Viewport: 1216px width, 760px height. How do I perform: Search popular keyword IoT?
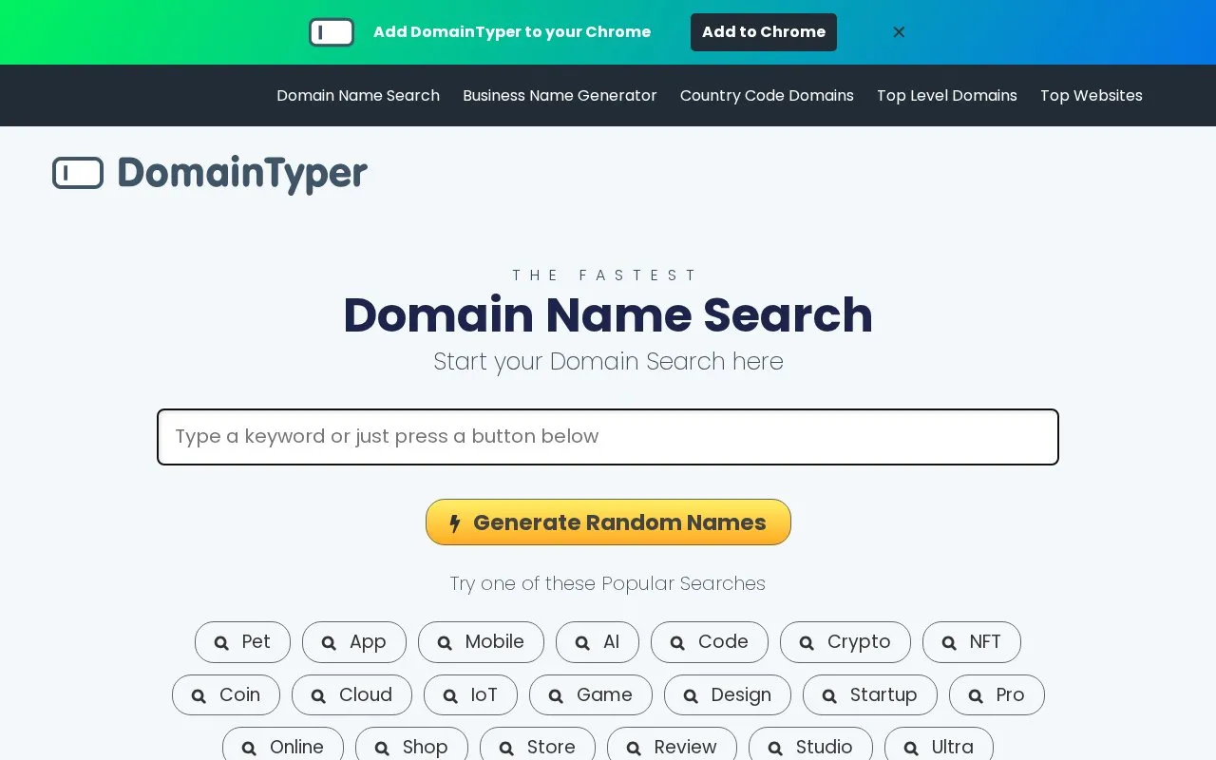coord(470,695)
